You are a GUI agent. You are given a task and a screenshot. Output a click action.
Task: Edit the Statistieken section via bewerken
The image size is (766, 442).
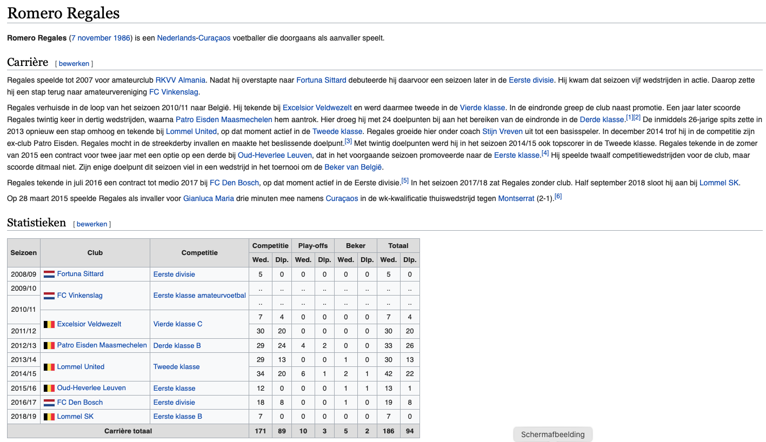(x=92, y=224)
